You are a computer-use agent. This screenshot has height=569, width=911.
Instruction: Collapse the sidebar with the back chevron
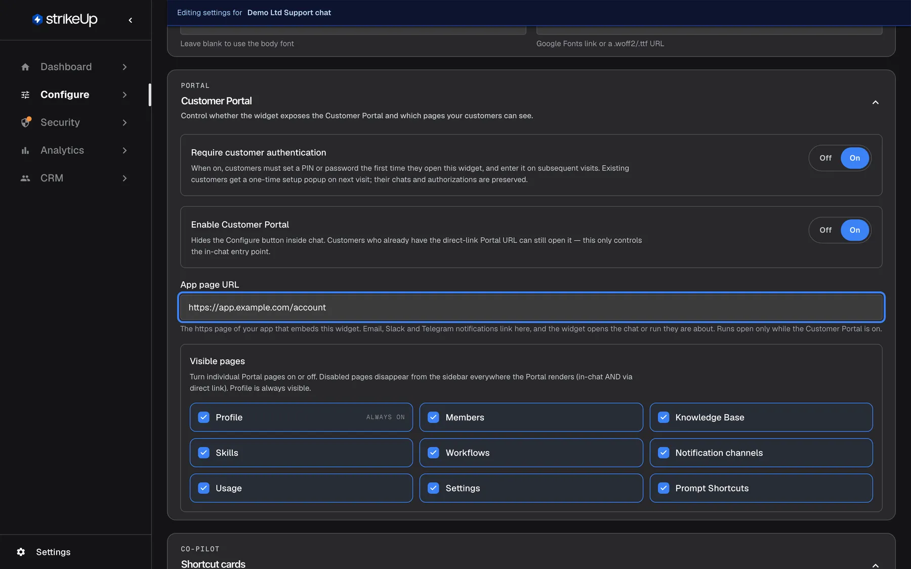[x=131, y=20]
